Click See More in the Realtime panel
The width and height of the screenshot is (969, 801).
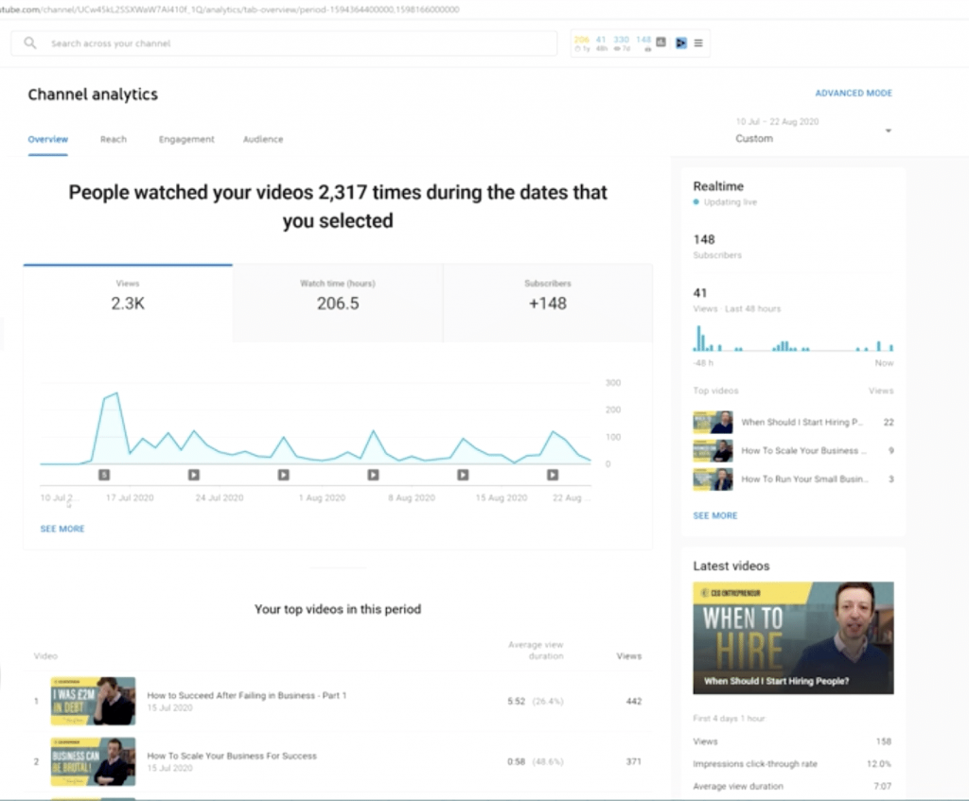(x=715, y=515)
